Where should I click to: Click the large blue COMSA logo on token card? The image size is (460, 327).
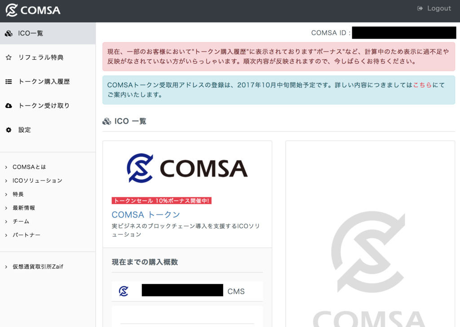(187, 168)
